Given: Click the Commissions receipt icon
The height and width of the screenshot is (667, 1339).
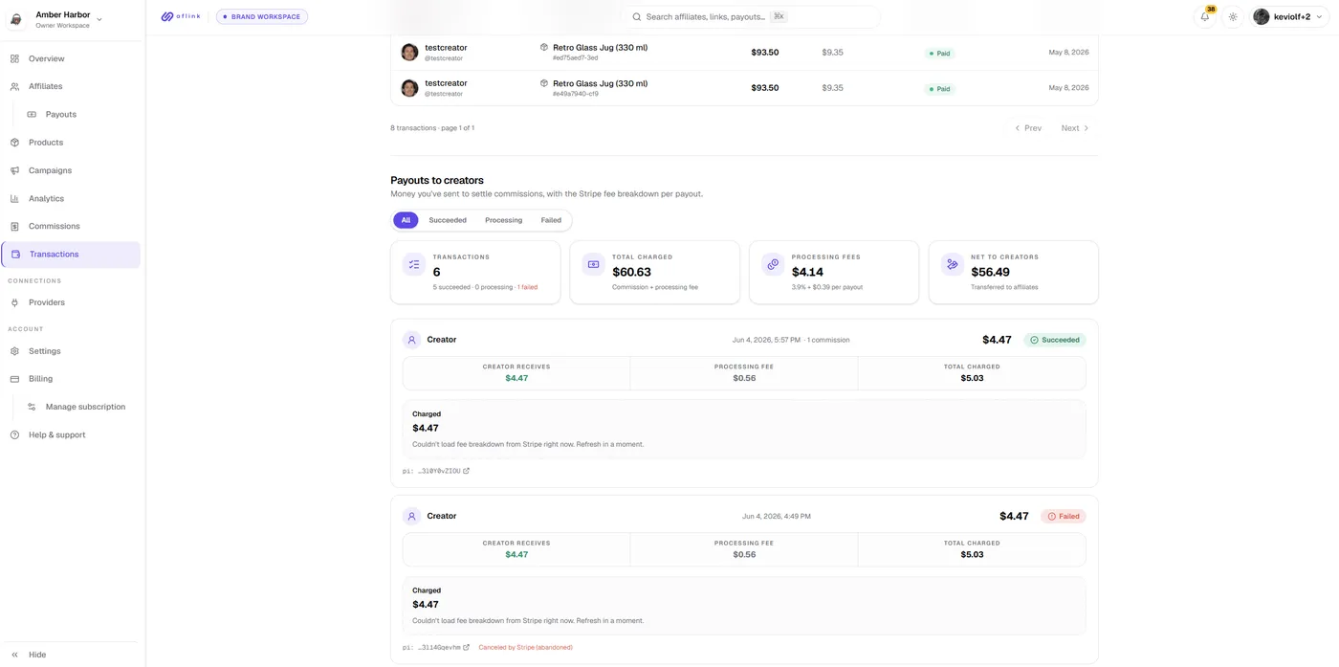Looking at the screenshot, I should [14, 227].
